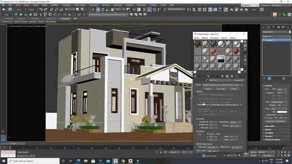Open the light Mode dropdown
Viewport: 292px width, 164px height.
279,108
